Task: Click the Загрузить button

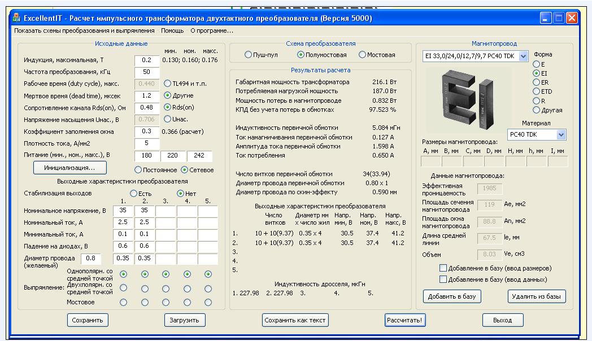Action: point(185,320)
